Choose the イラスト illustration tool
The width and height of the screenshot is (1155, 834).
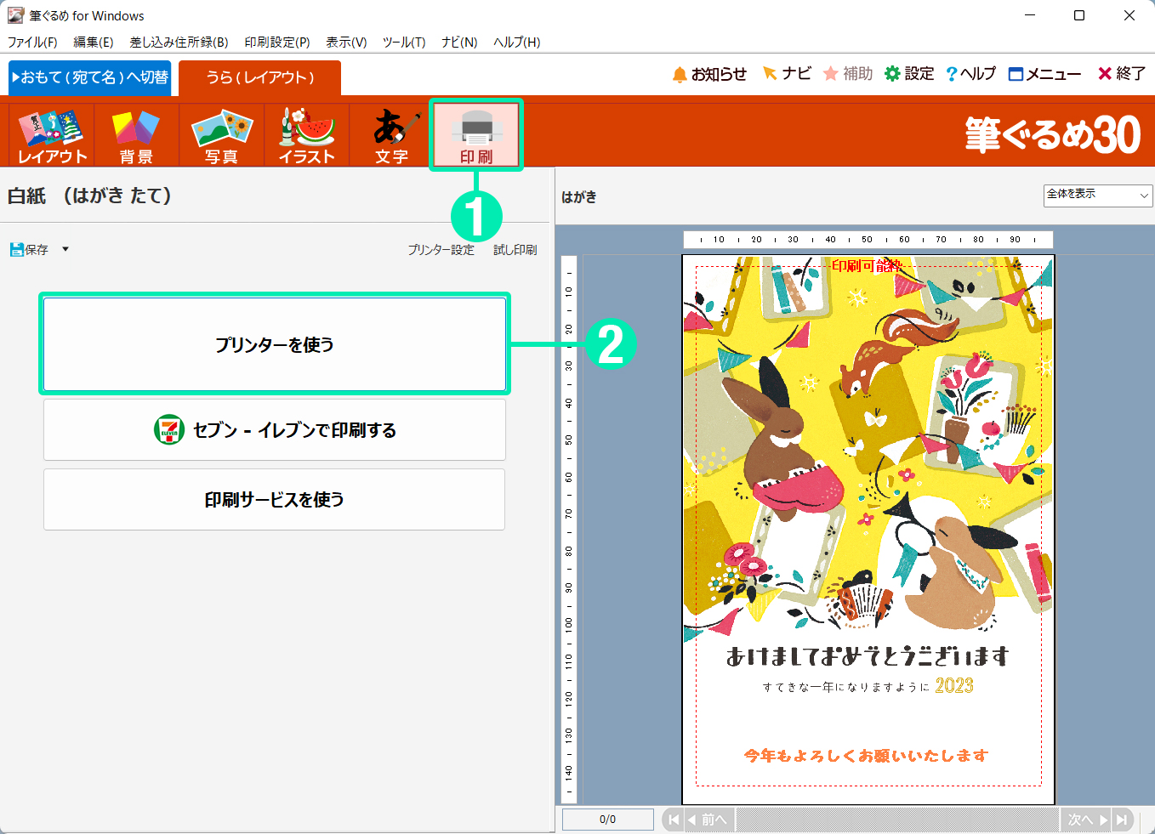pos(306,135)
